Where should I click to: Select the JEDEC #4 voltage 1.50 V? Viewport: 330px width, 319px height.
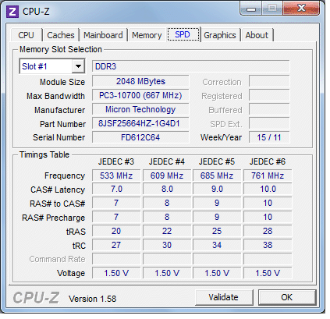coord(167,273)
